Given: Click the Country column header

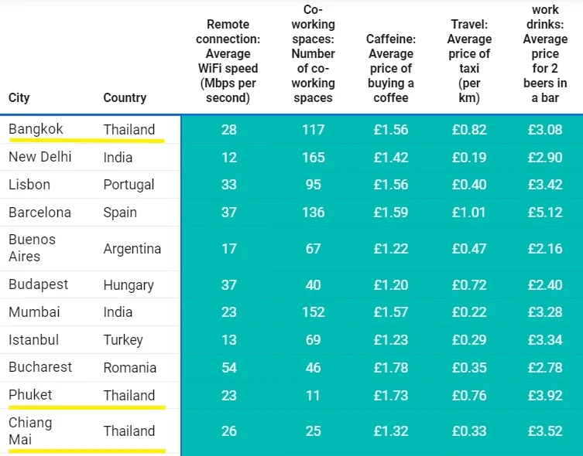Looking at the screenshot, I should point(125,98).
